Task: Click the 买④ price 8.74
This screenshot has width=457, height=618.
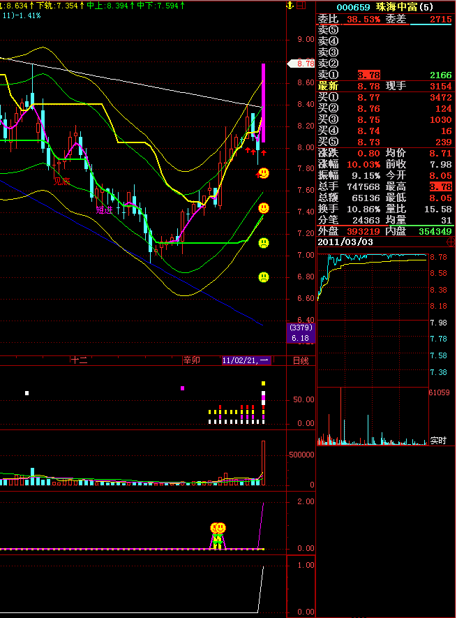Action: click(x=369, y=131)
